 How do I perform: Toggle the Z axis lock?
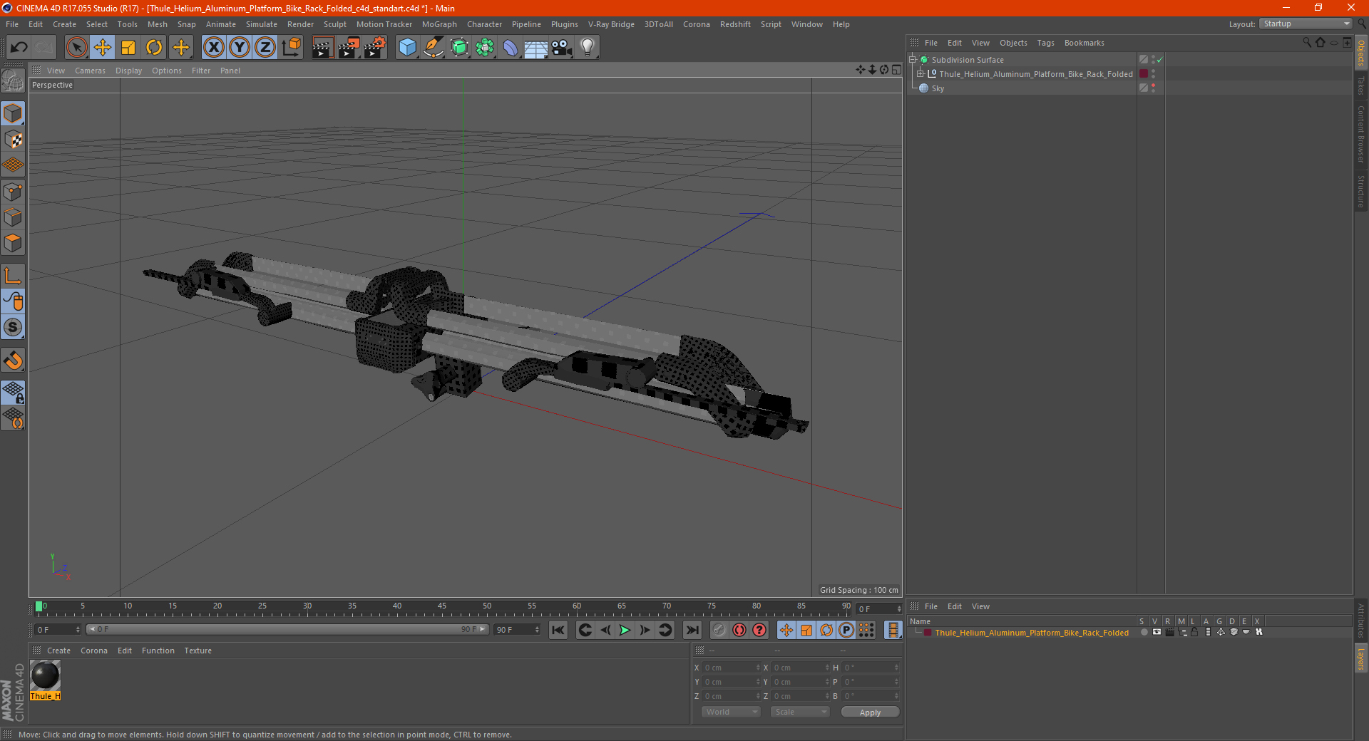coord(265,48)
